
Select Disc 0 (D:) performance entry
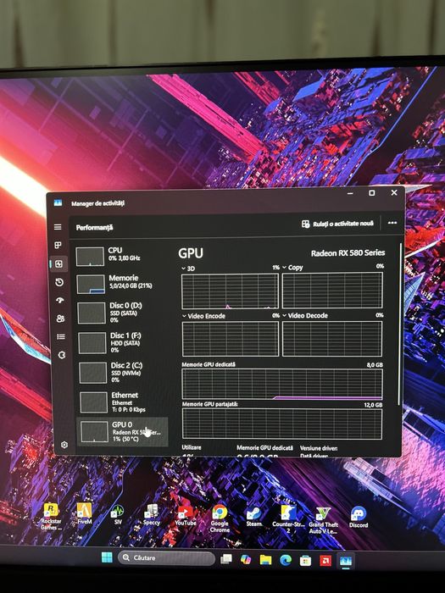pyautogui.click(x=122, y=313)
